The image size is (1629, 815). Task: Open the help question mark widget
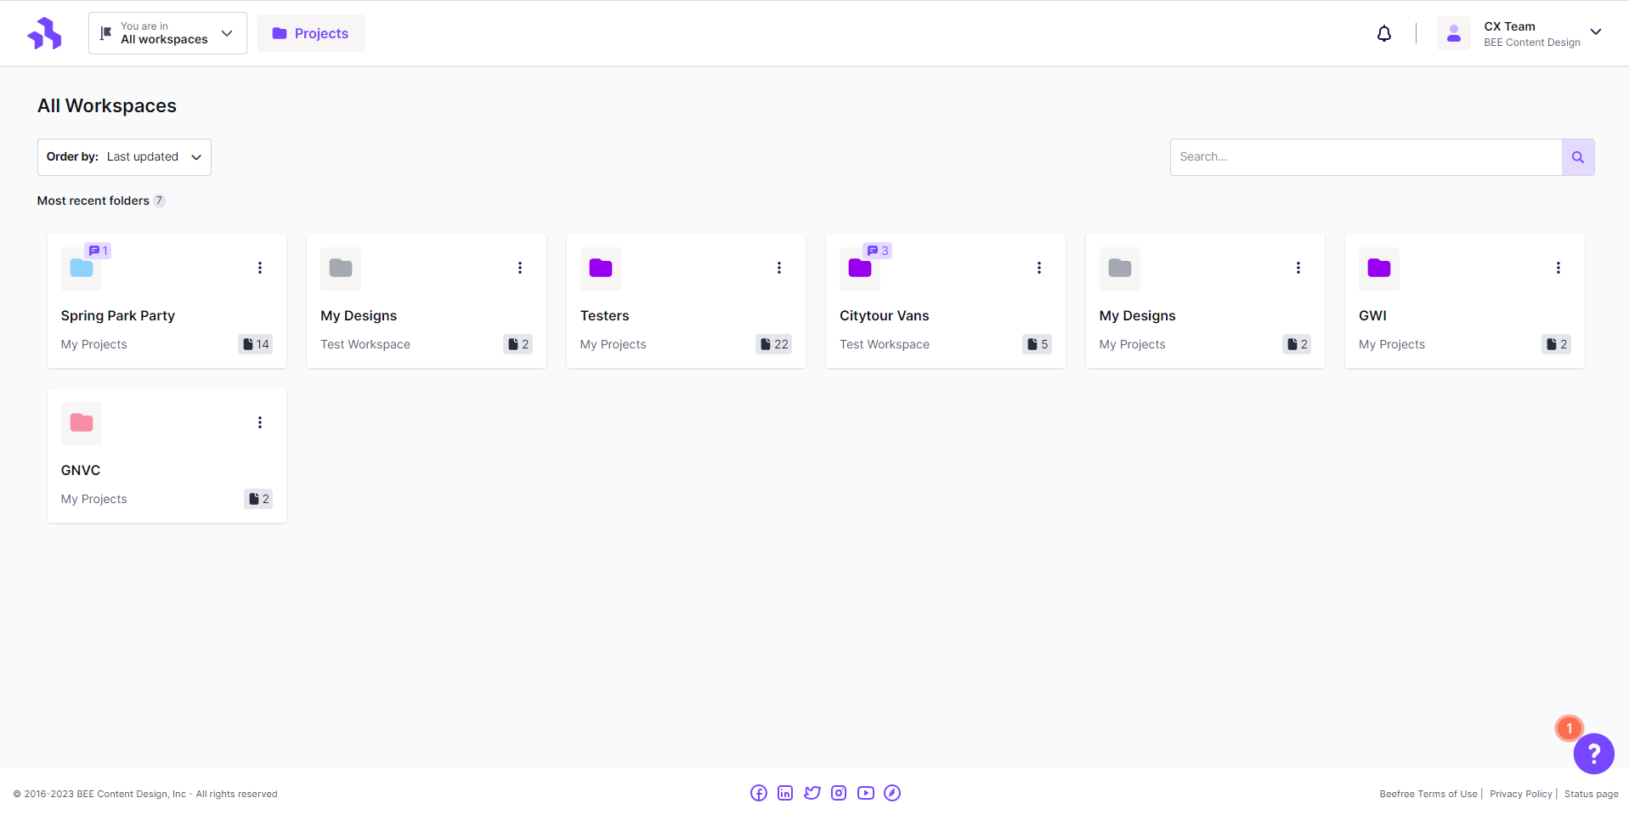1594,754
